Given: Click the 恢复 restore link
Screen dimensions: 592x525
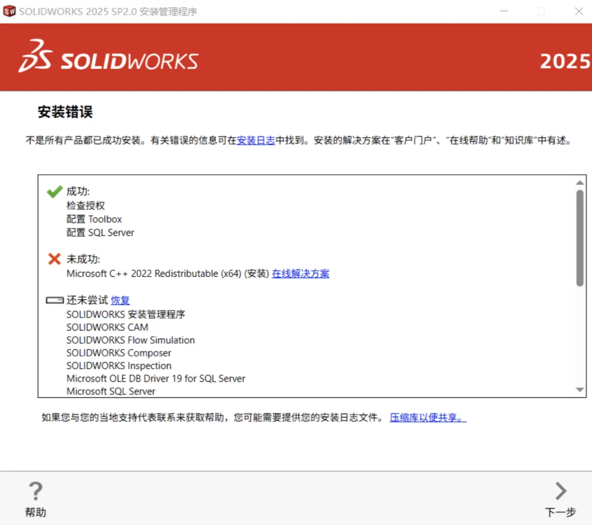Looking at the screenshot, I should click(x=120, y=300).
